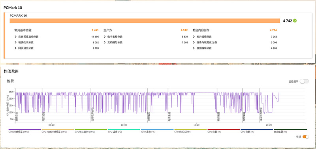Expand the 渲染与视觉化分数 row chevron

coord(194,42)
